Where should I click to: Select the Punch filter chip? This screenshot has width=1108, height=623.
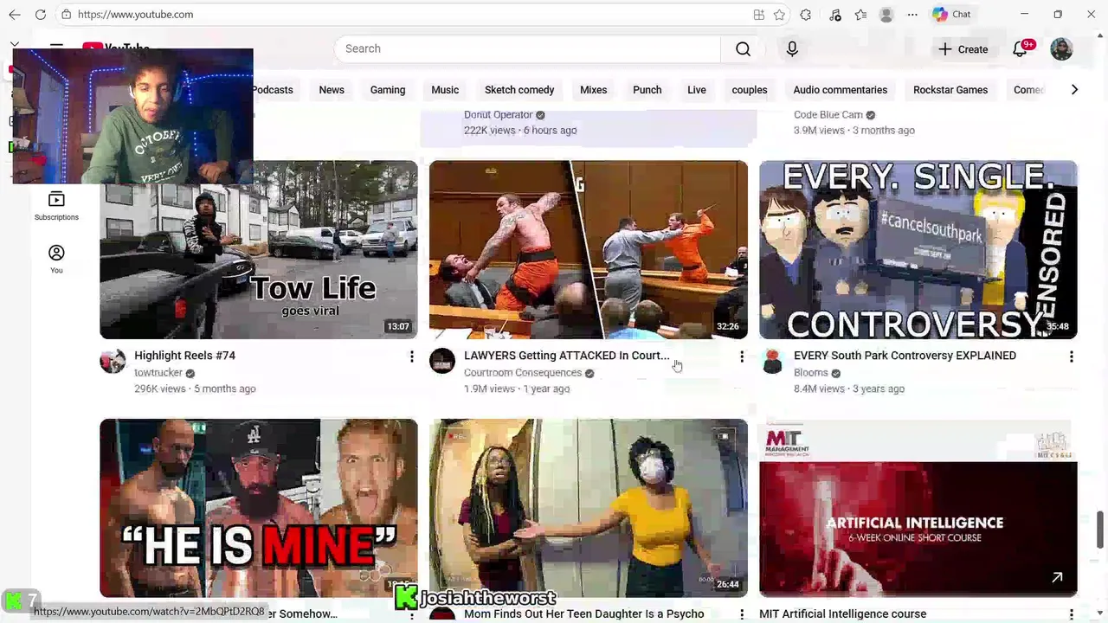647,90
